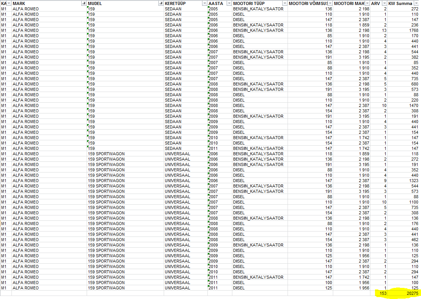Screen dimensions: 421x299
Task: Expand the AASTA filter dropdown
Action: pyautogui.click(x=229, y=3)
